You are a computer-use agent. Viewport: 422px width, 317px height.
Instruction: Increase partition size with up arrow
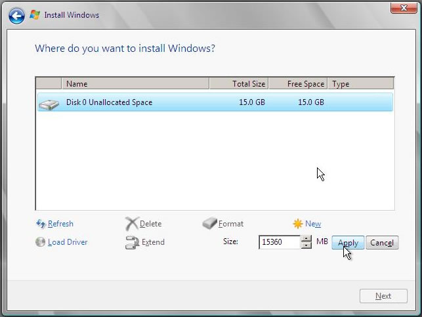pyautogui.click(x=306, y=238)
